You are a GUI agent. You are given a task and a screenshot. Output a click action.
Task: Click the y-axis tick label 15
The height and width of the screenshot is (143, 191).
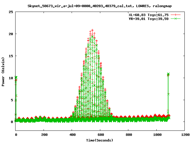click(x=11, y=56)
